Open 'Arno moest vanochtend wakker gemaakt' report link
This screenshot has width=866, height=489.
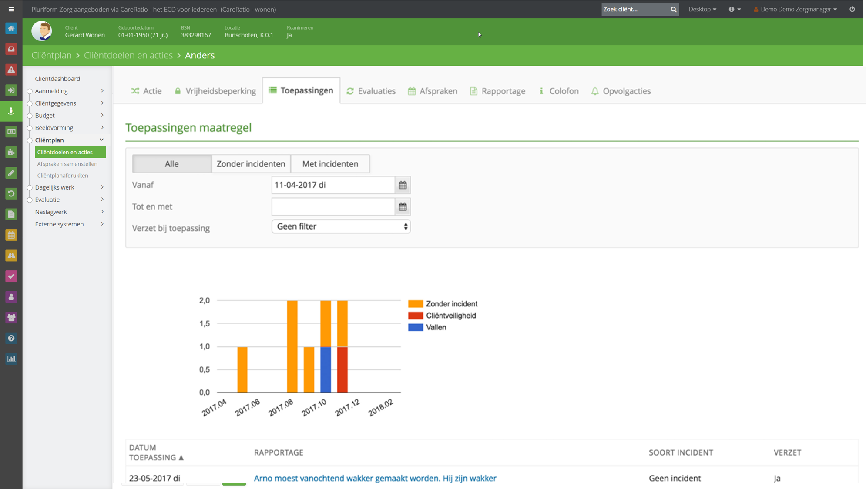[375, 478]
